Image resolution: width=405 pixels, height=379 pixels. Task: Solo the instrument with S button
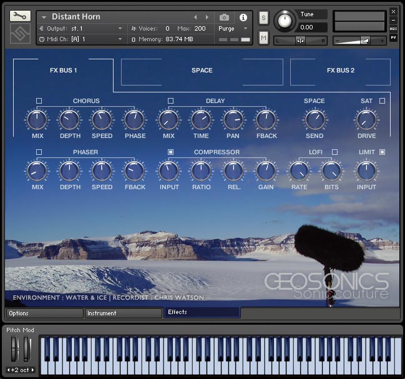click(x=263, y=17)
